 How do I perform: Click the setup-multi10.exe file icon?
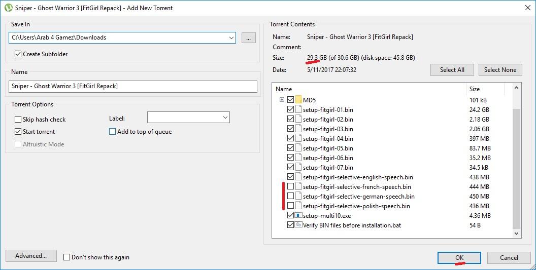(x=298, y=215)
